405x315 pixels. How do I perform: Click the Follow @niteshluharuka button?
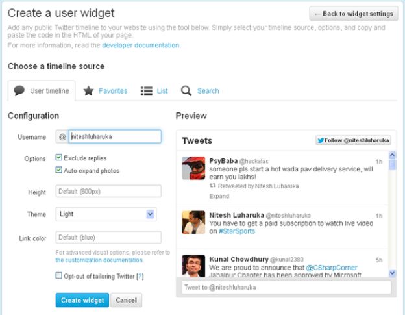tap(353, 140)
